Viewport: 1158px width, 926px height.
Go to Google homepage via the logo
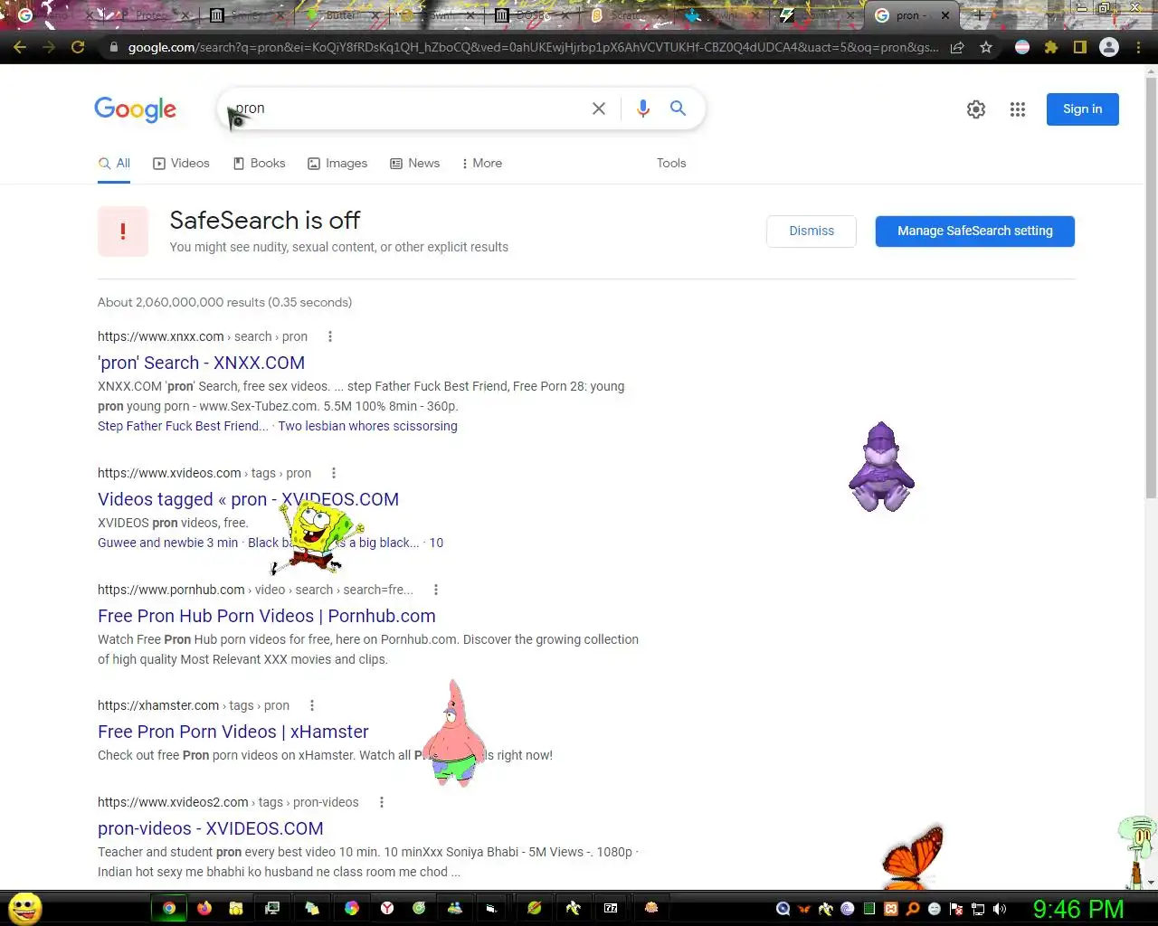136,109
